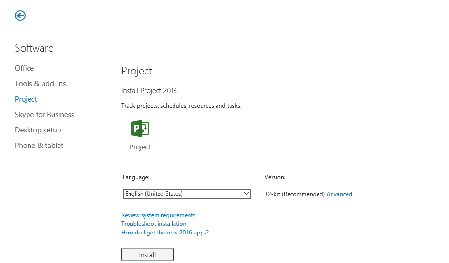Open the Language dropdown list

pyautogui.click(x=187, y=194)
